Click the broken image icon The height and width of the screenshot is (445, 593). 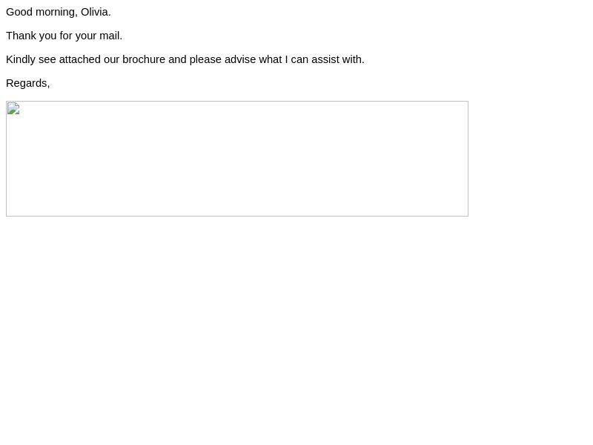pyautogui.click(x=13, y=108)
